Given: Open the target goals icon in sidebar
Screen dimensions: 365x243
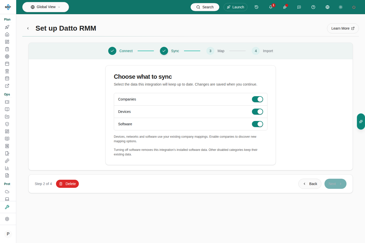Looking at the screenshot, I should [7, 56].
